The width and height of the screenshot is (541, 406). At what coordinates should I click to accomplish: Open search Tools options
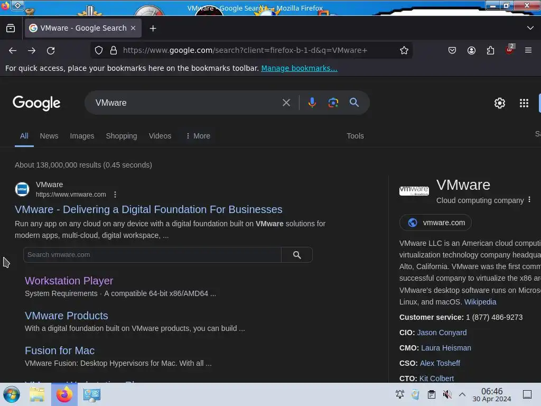click(355, 136)
